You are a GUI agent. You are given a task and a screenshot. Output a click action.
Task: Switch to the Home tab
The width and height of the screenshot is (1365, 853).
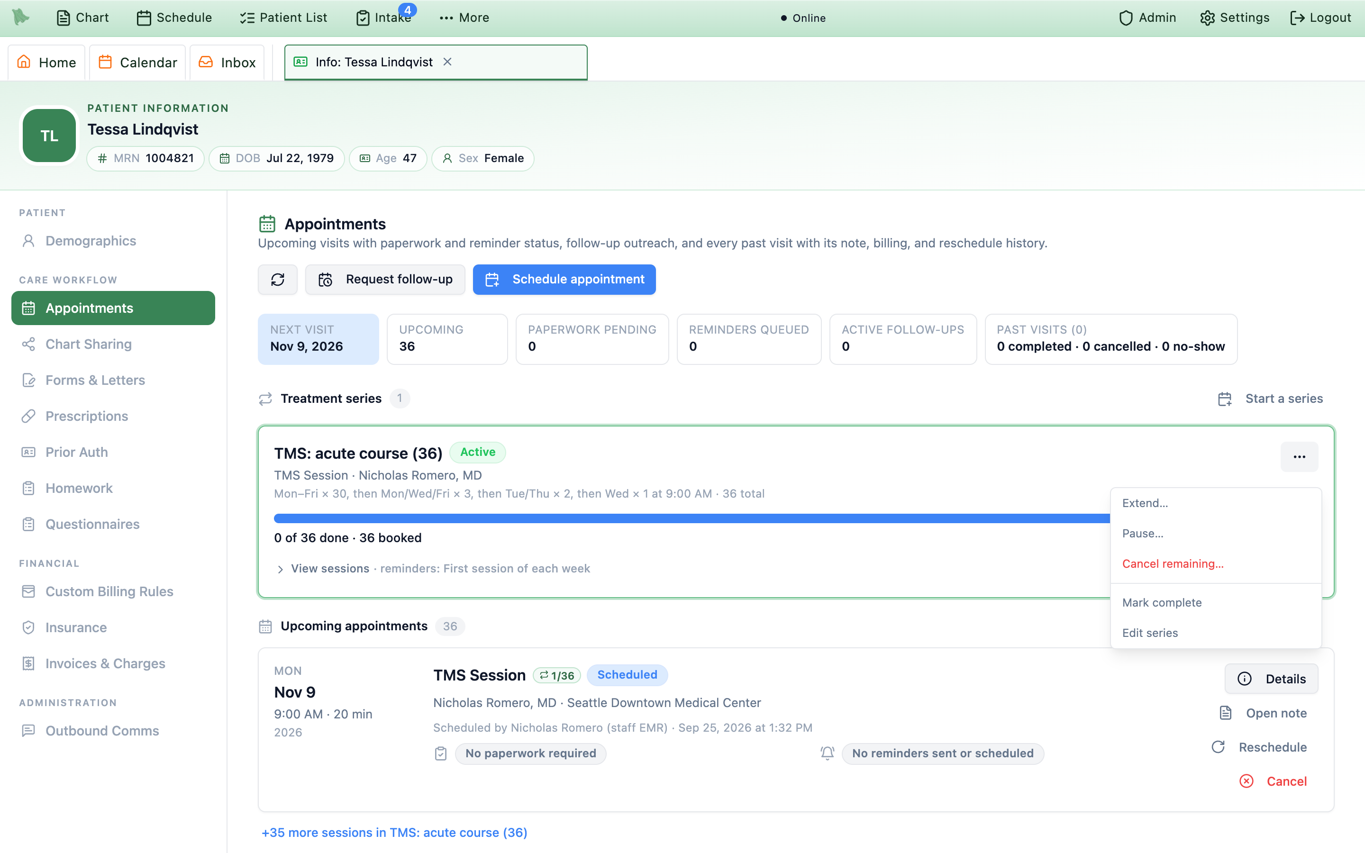click(x=46, y=62)
